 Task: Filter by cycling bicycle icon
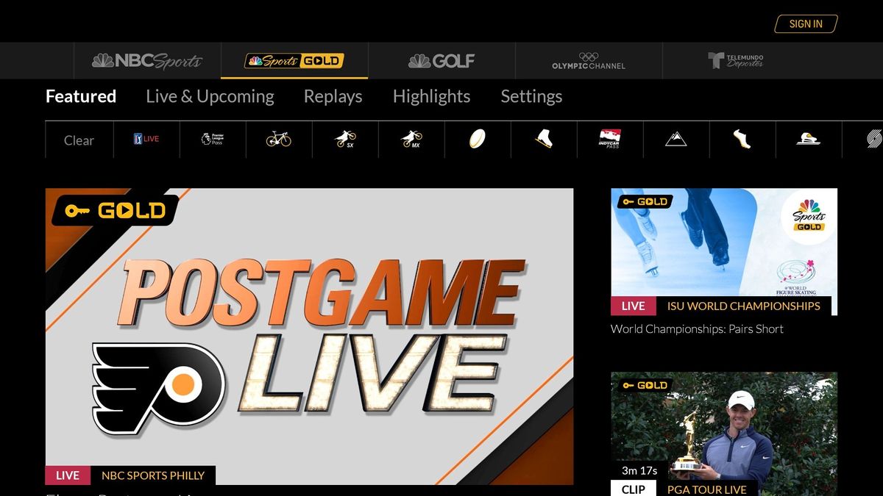click(279, 140)
